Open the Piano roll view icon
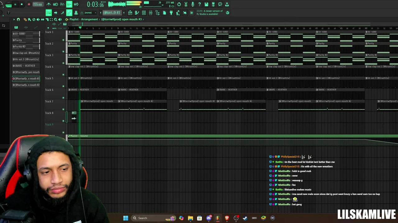Screen dimensions: 398x223 point(137,13)
